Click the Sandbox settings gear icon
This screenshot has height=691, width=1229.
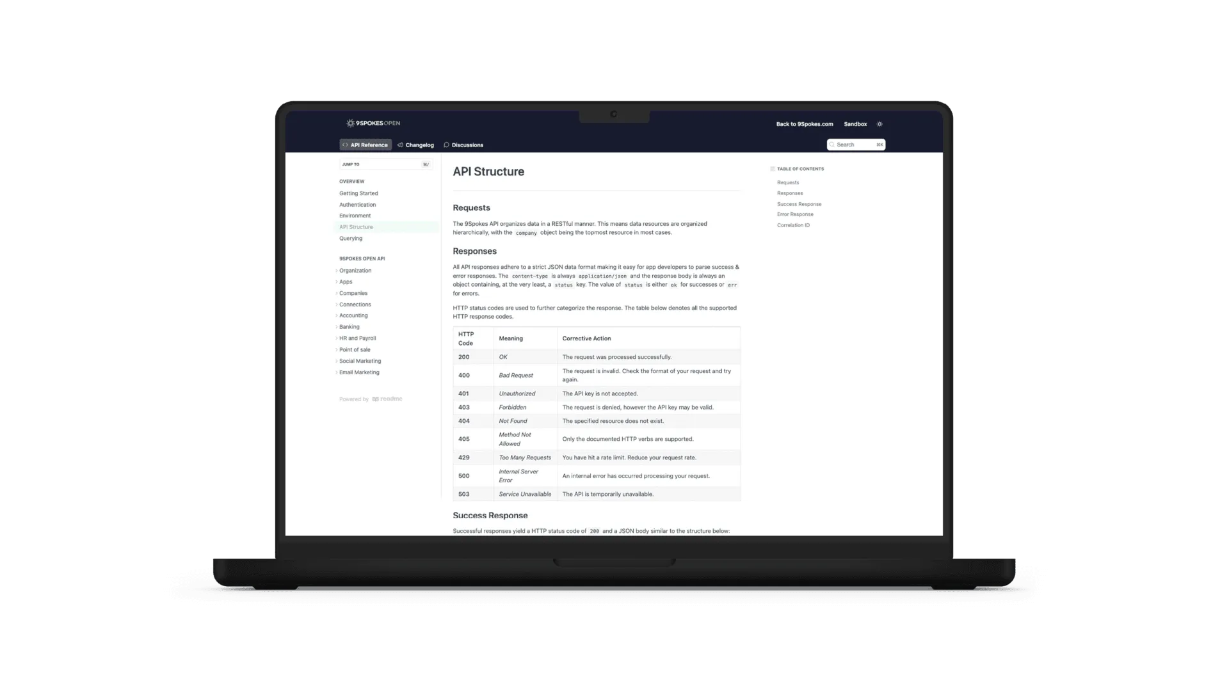click(x=880, y=124)
